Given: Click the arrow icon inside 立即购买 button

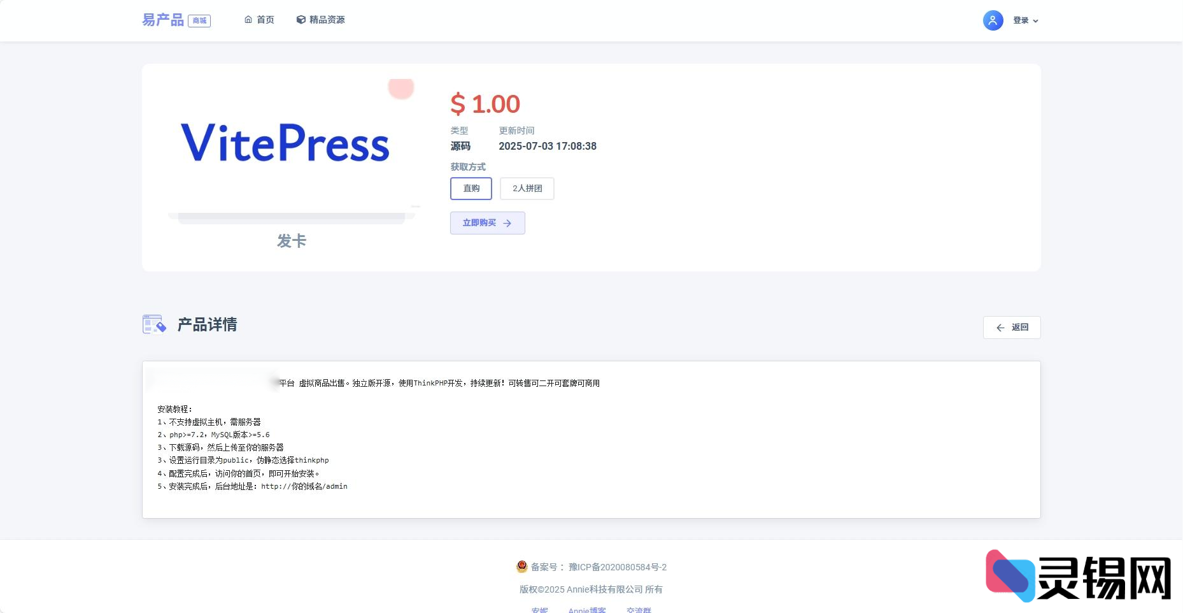Looking at the screenshot, I should (507, 223).
